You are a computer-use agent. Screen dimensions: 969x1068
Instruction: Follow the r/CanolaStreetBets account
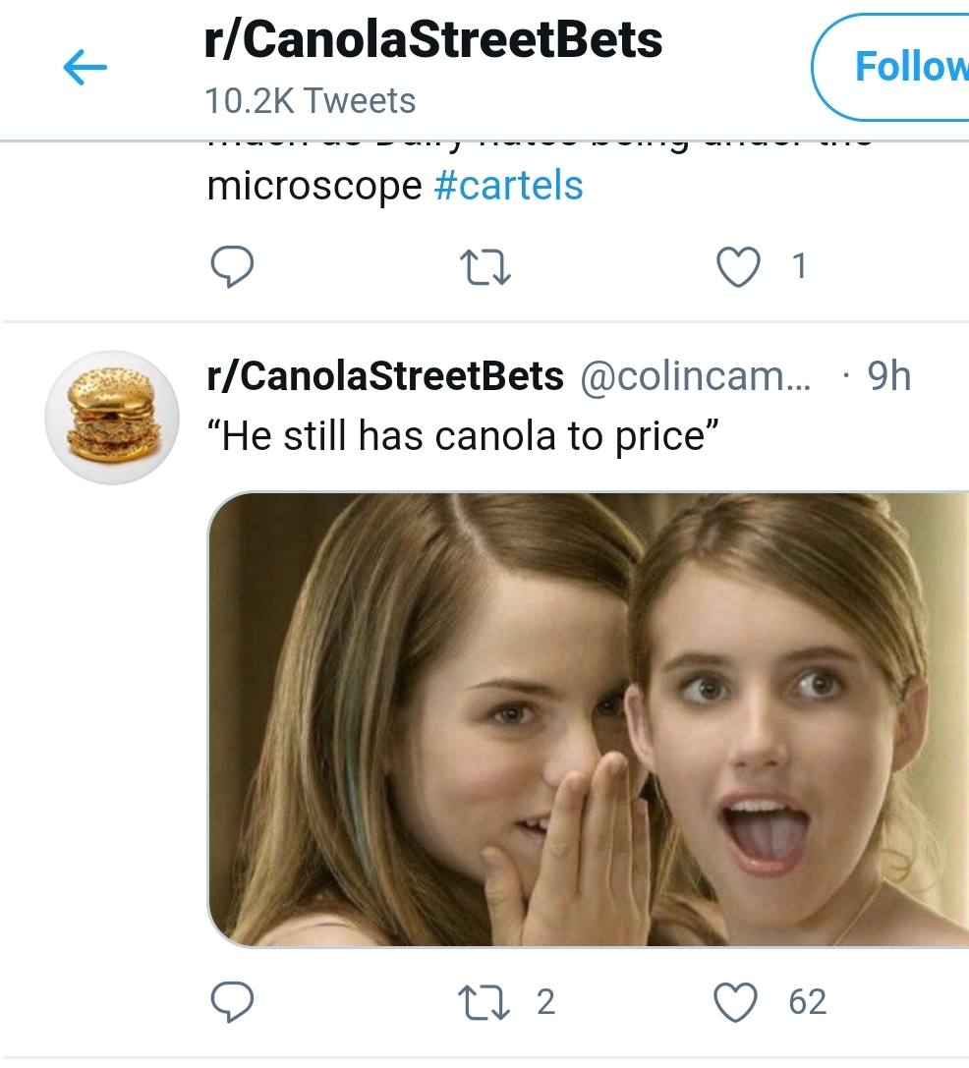(890, 67)
